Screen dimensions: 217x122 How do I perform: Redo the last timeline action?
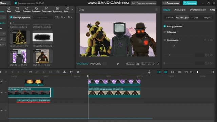6,72
